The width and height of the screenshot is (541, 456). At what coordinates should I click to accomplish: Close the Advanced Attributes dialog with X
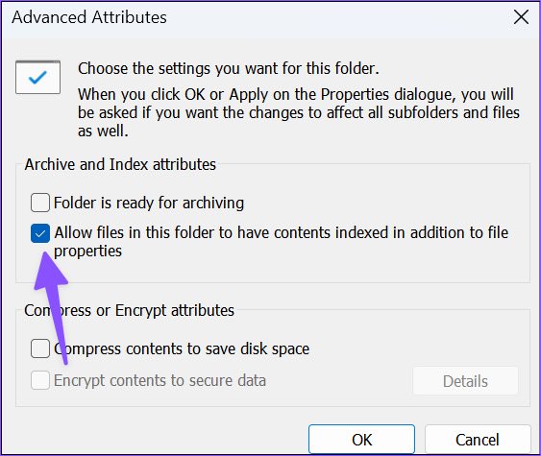(x=521, y=17)
